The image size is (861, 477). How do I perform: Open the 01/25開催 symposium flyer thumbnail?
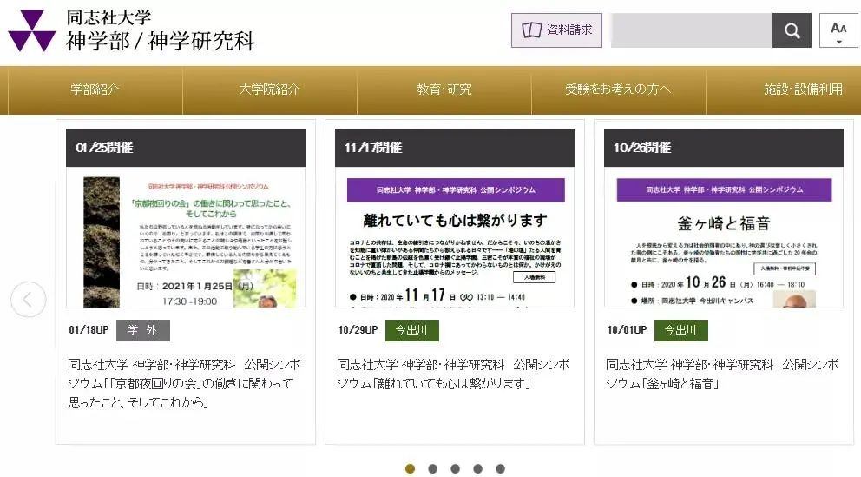point(186,237)
